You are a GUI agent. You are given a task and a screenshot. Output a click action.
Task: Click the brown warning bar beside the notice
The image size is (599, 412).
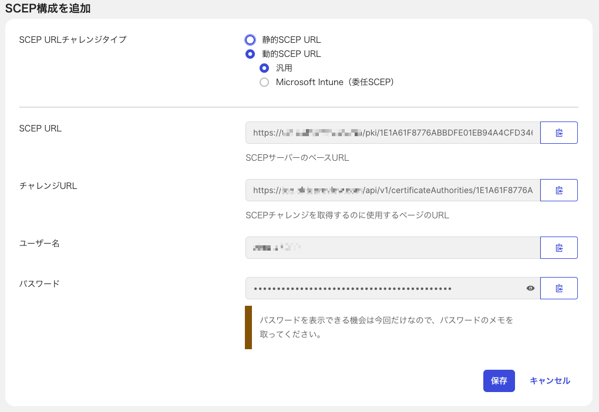tap(248, 327)
